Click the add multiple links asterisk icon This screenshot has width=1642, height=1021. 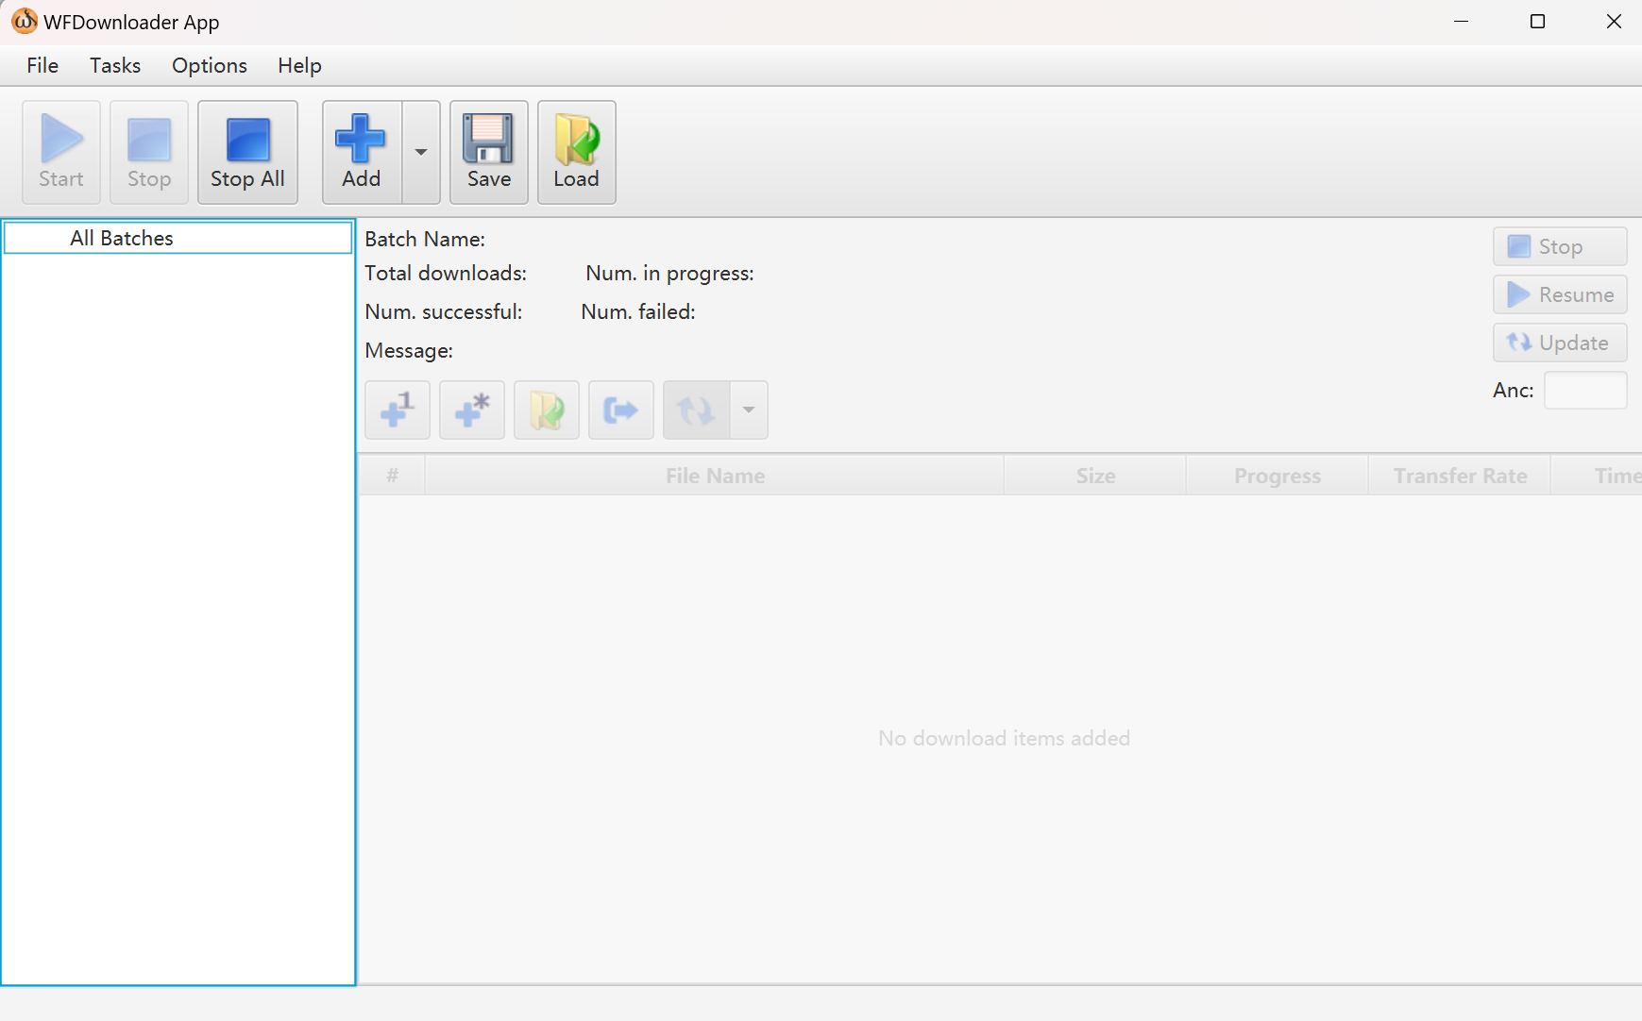pos(472,410)
